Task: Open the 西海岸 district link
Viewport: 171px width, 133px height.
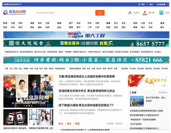Action: 26,69
